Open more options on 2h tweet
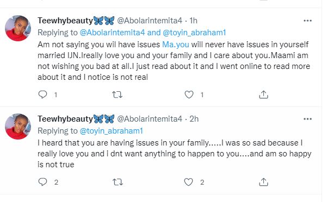This screenshot has height=202, width=333. click(x=308, y=119)
